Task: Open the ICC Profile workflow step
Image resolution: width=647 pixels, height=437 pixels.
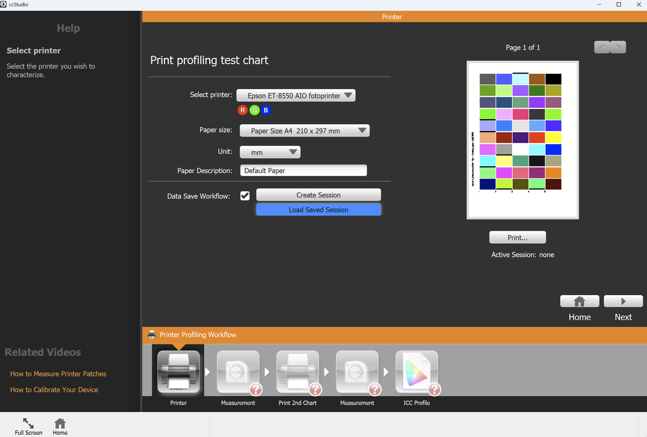Action: click(x=417, y=372)
